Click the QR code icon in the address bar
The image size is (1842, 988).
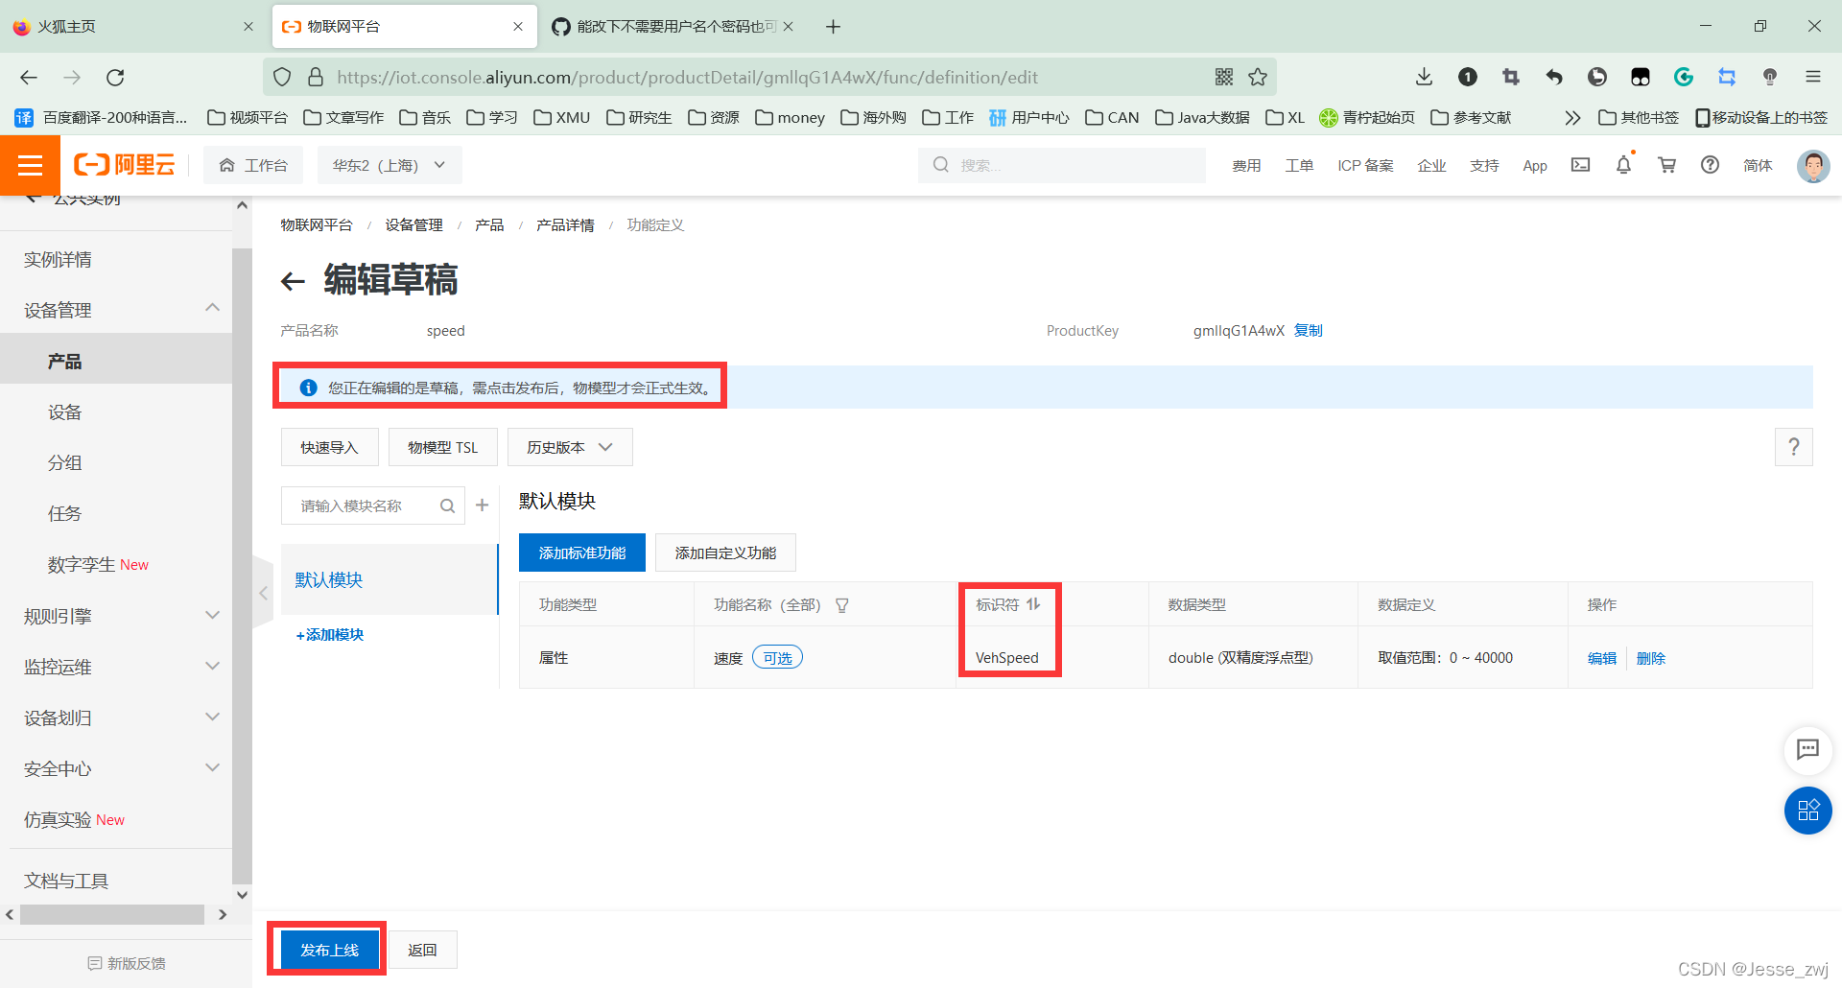1223,77
